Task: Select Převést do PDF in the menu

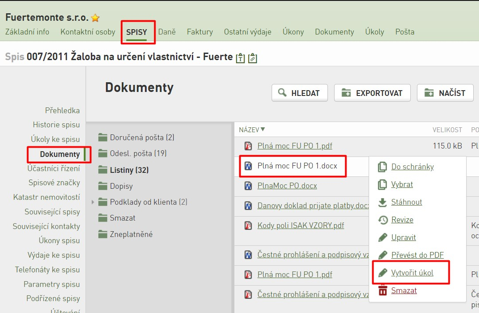Action: tap(417, 255)
